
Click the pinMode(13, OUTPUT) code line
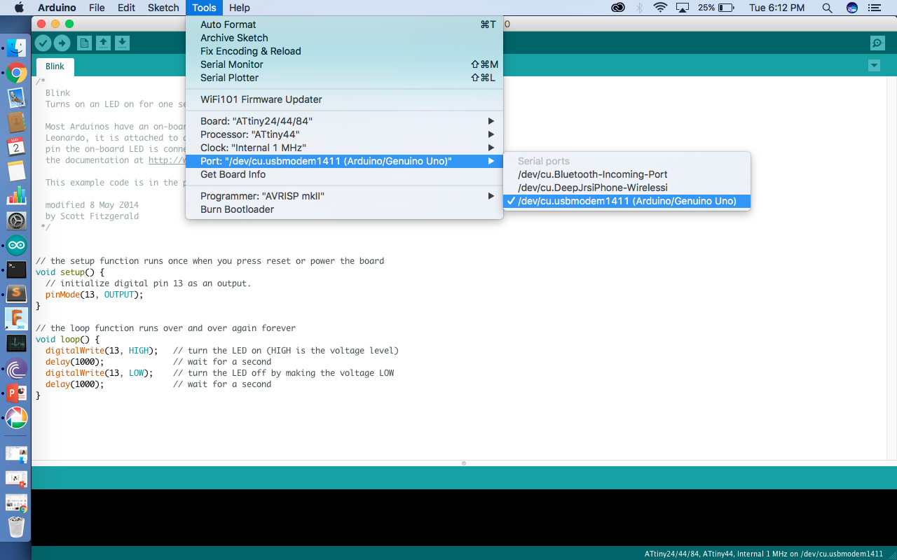pos(94,295)
